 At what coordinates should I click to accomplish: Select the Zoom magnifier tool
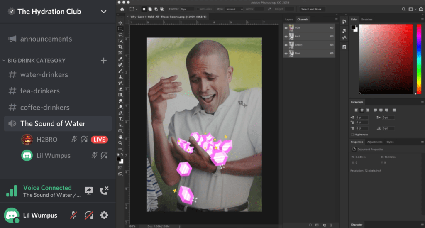[120, 142]
